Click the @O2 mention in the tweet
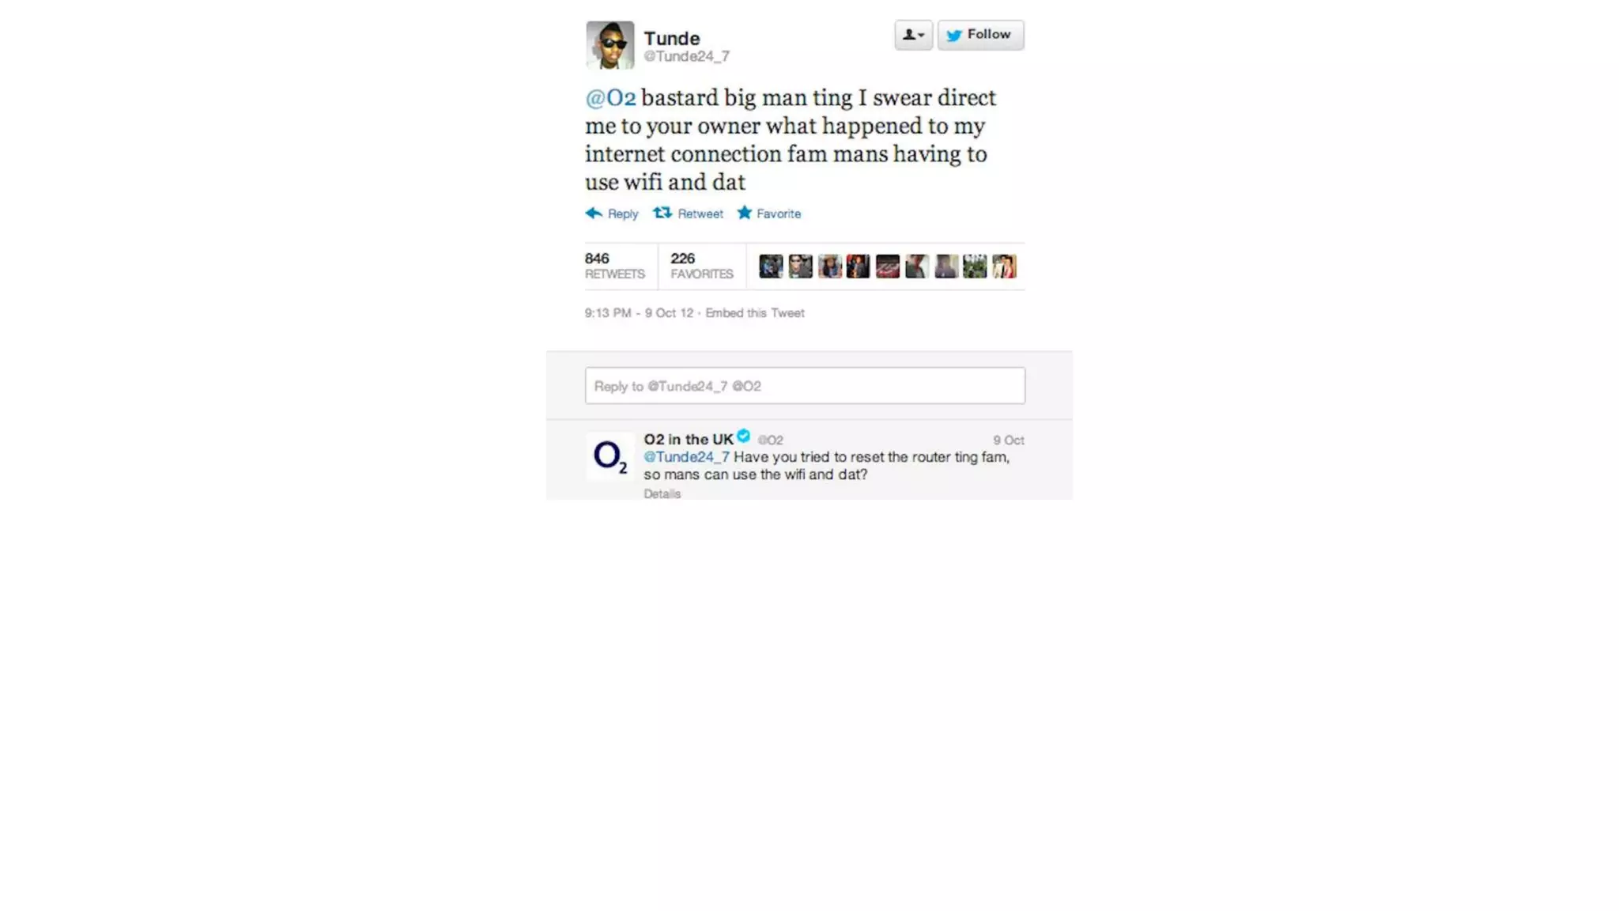The image size is (1619, 911). tap(610, 97)
